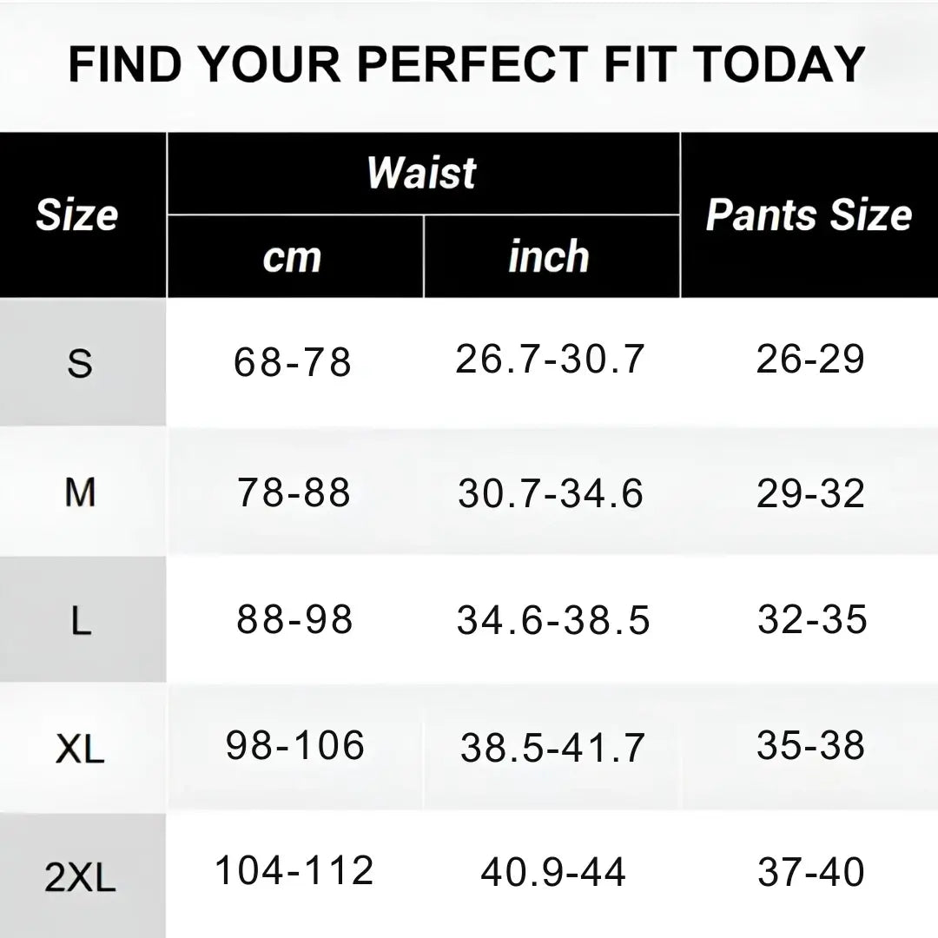
Task: Click the Pants Size column header
Action: (809, 215)
